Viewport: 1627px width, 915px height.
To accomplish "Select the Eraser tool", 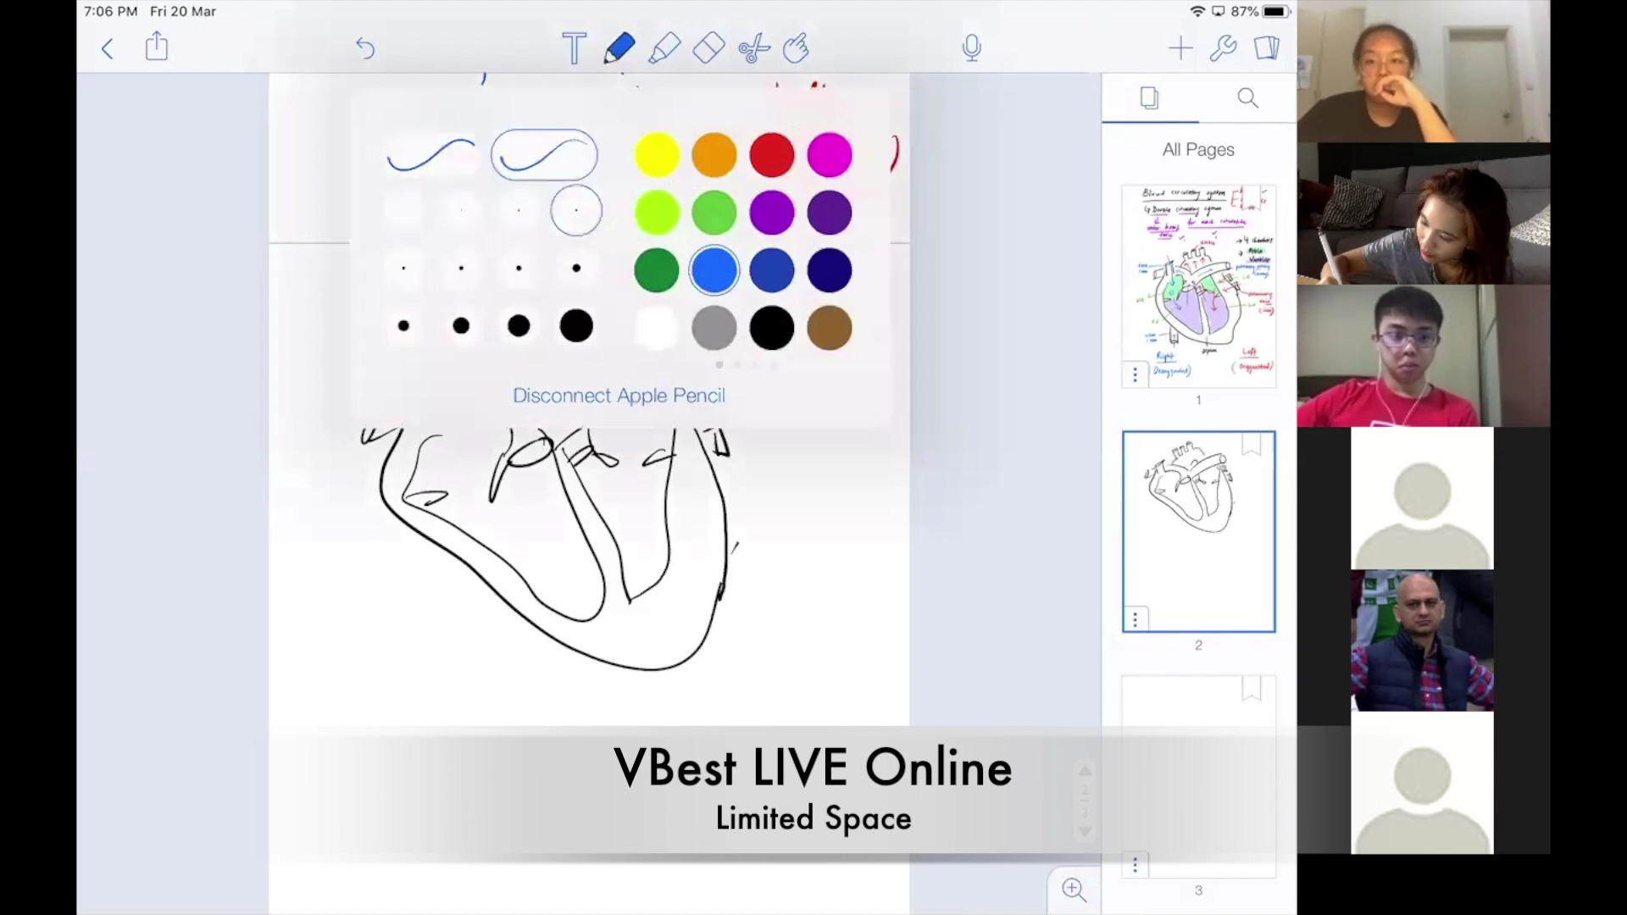I will click(x=708, y=48).
